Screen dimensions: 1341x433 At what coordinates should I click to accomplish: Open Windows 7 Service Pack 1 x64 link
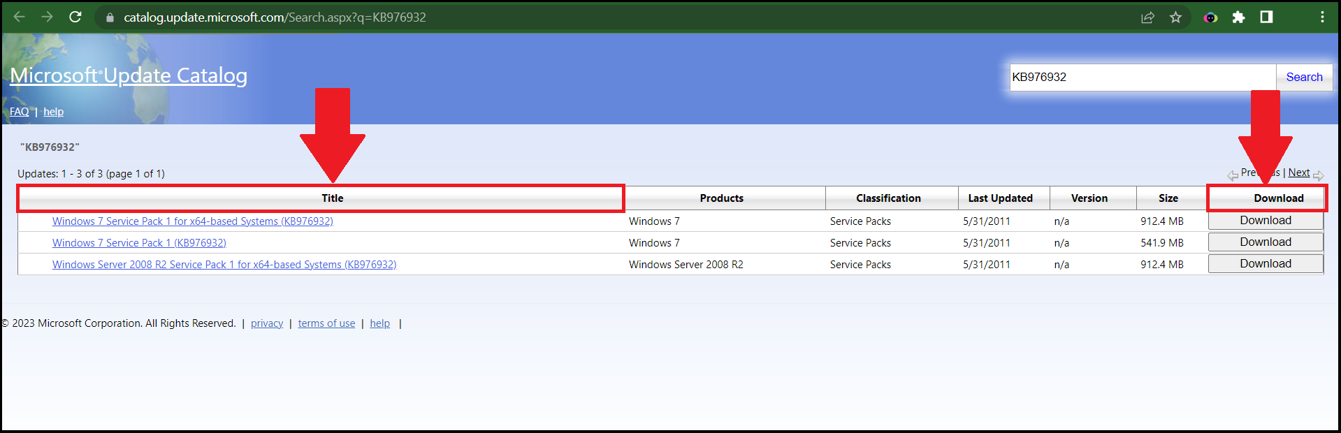tap(192, 221)
